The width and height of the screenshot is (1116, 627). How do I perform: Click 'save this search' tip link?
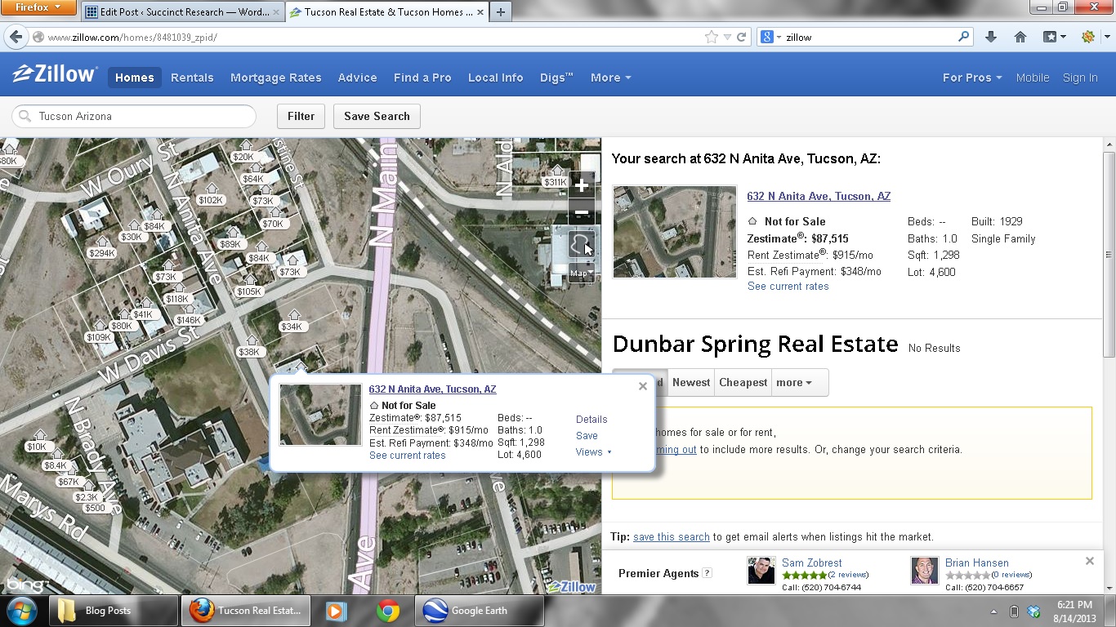[672, 536]
